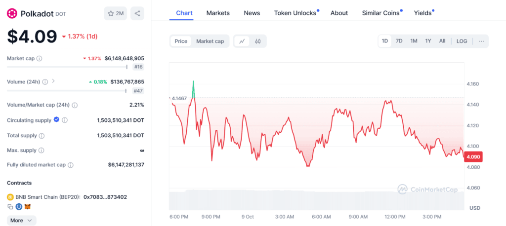Show Total supply info icon
Viewport: 506px width, 226px height.
(42, 136)
